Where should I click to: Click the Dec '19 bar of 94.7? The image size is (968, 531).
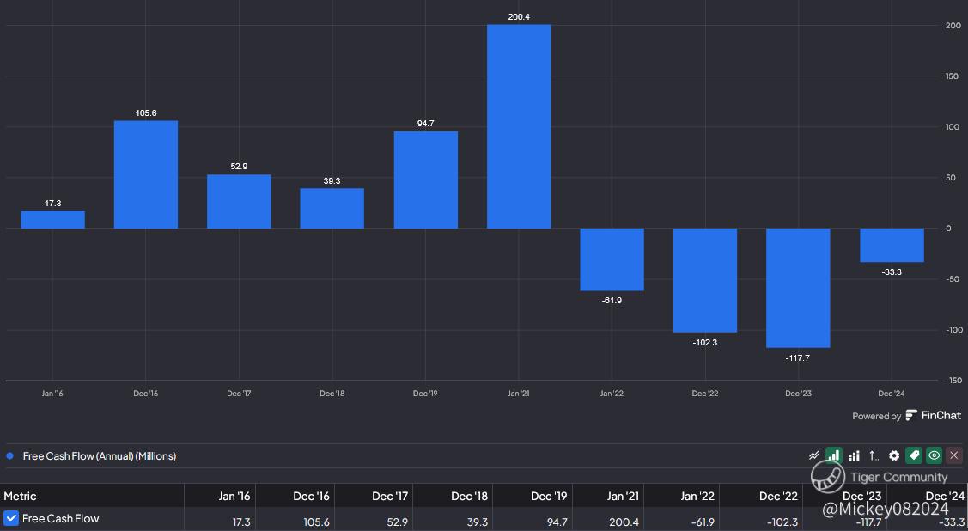tap(425, 180)
